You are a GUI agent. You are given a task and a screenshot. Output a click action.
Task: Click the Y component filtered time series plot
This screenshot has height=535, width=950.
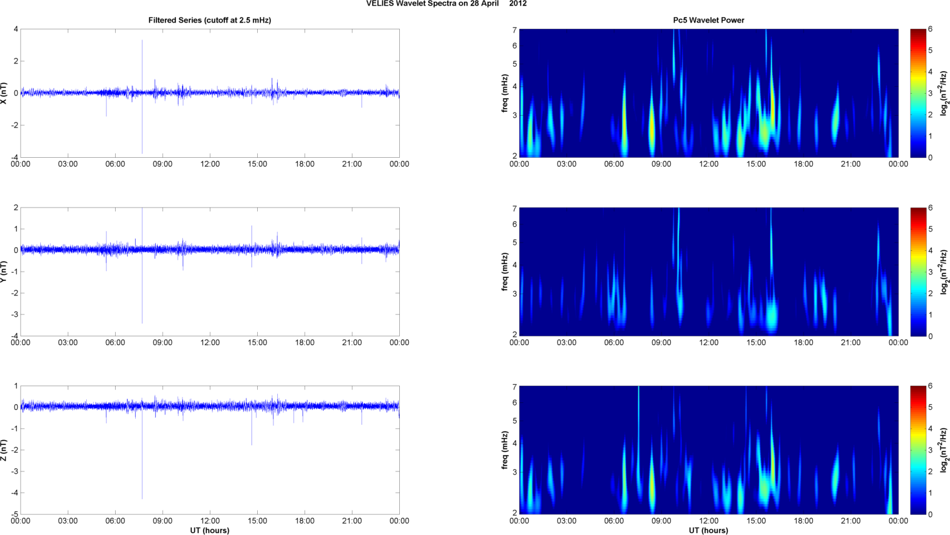point(210,272)
